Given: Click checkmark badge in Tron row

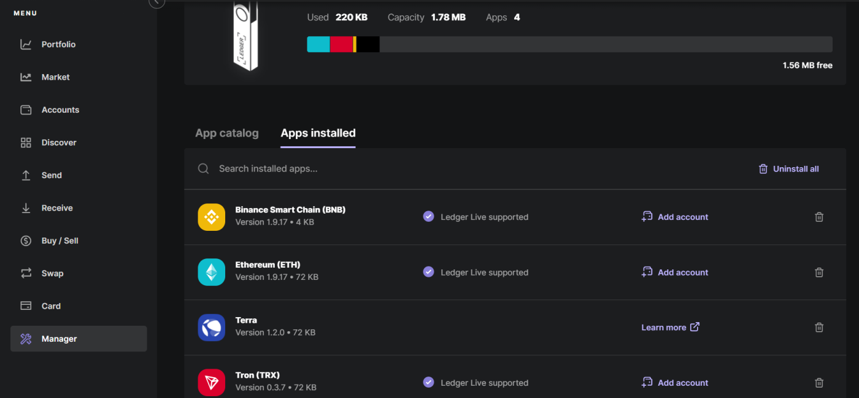Looking at the screenshot, I should (429, 382).
